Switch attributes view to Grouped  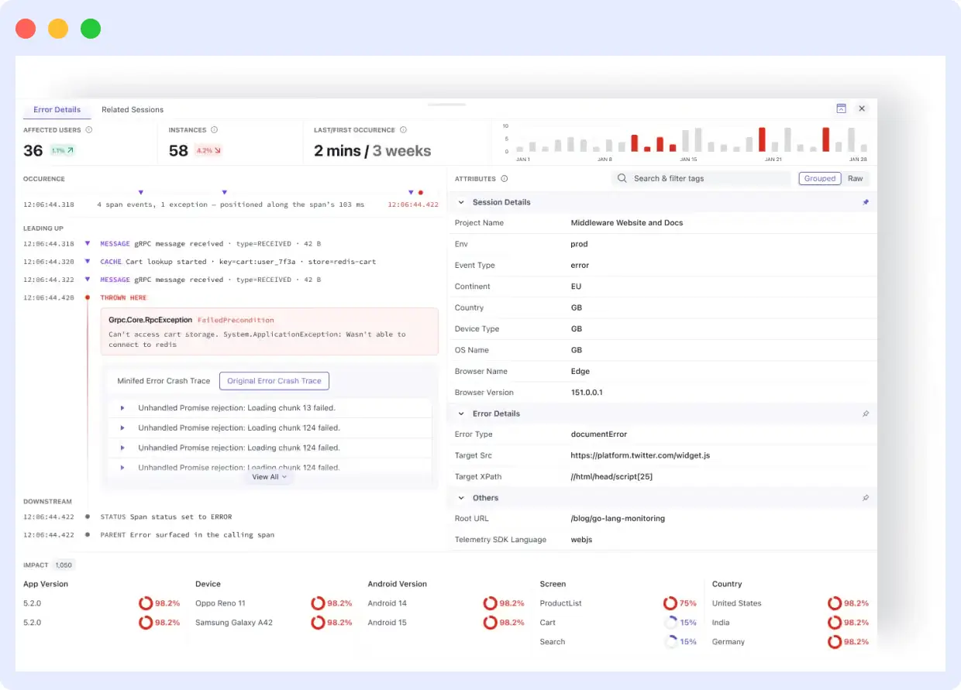pos(820,178)
